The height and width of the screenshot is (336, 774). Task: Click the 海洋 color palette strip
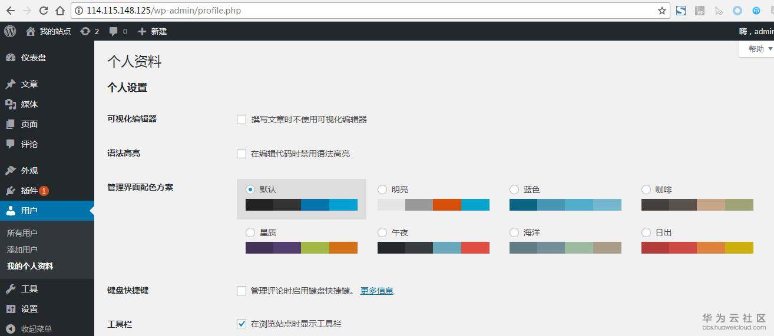[x=565, y=248]
